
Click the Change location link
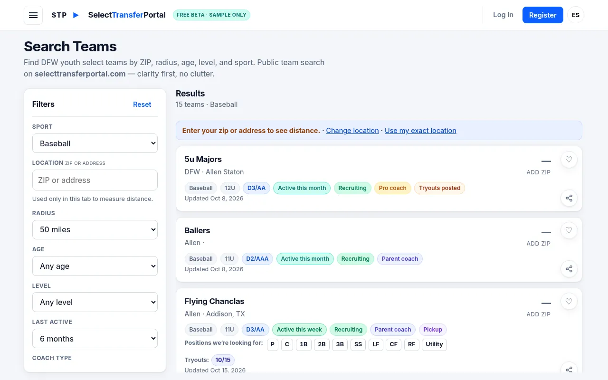click(x=352, y=131)
